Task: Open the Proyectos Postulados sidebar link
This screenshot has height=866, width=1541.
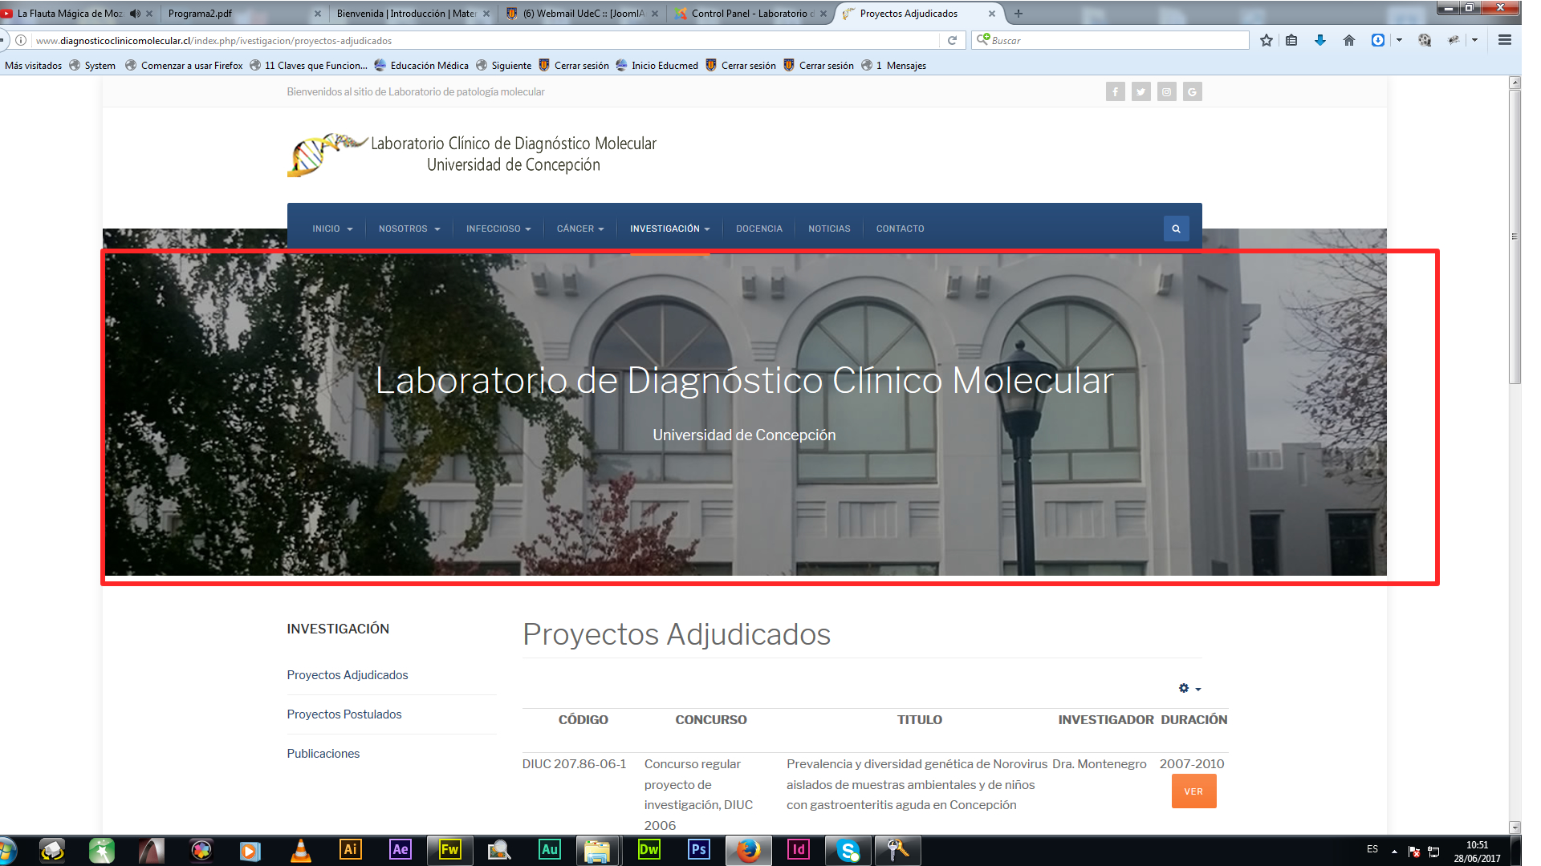Action: pos(344,714)
